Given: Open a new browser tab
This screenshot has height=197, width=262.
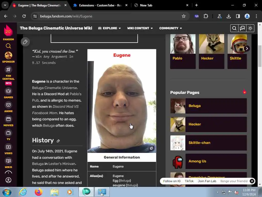Looking at the screenshot, I should click(x=196, y=5).
